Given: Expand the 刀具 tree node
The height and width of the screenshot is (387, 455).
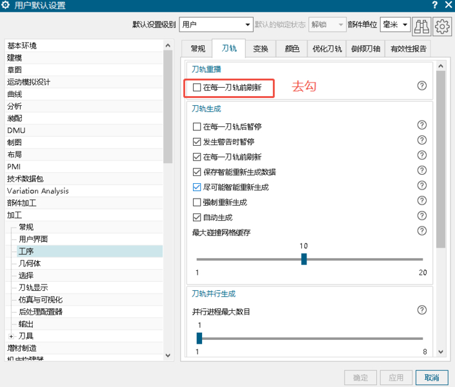Looking at the screenshot, I should tap(11, 336).
